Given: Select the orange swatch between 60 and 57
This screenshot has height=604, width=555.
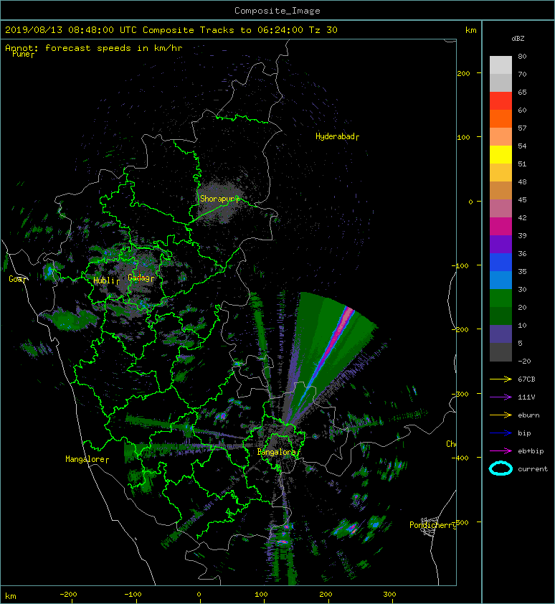Looking at the screenshot, I should coord(501,118).
